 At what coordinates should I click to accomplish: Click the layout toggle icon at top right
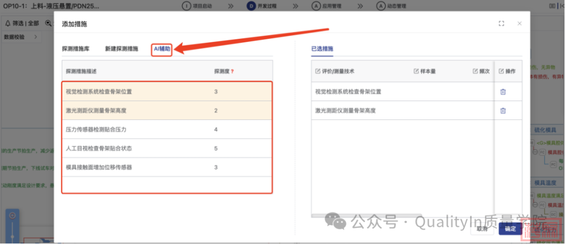pyautogui.click(x=552, y=6)
